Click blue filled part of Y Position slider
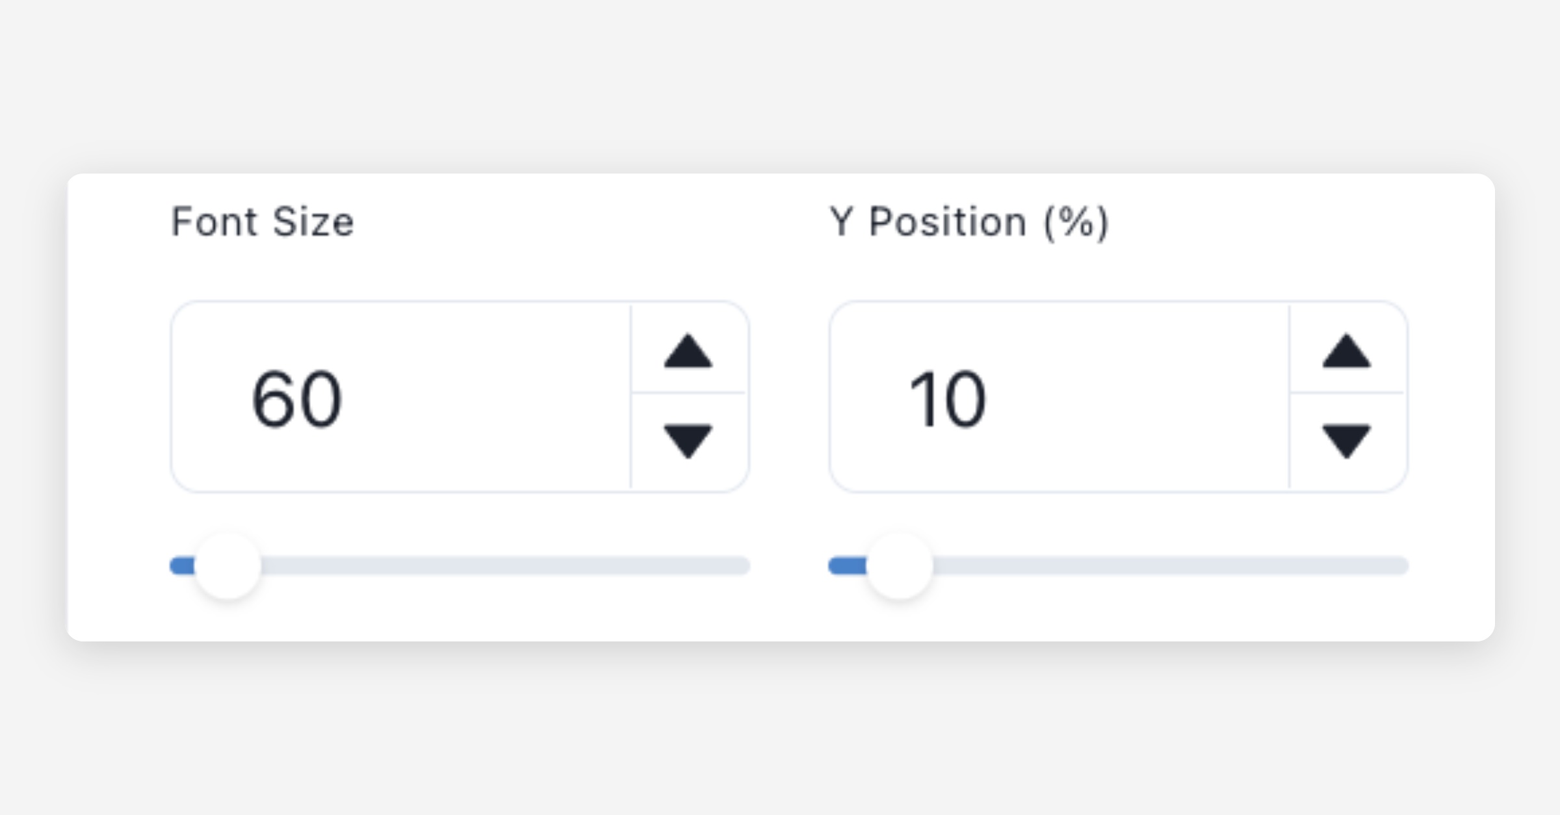Image resolution: width=1560 pixels, height=815 pixels. (847, 566)
